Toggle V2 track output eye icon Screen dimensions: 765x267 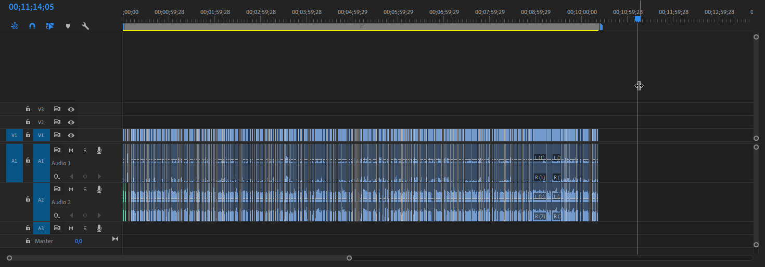coord(71,122)
